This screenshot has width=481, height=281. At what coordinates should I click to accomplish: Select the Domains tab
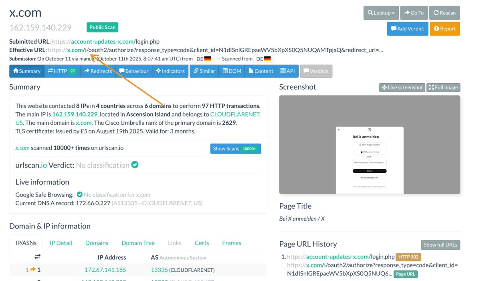tap(97, 243)
